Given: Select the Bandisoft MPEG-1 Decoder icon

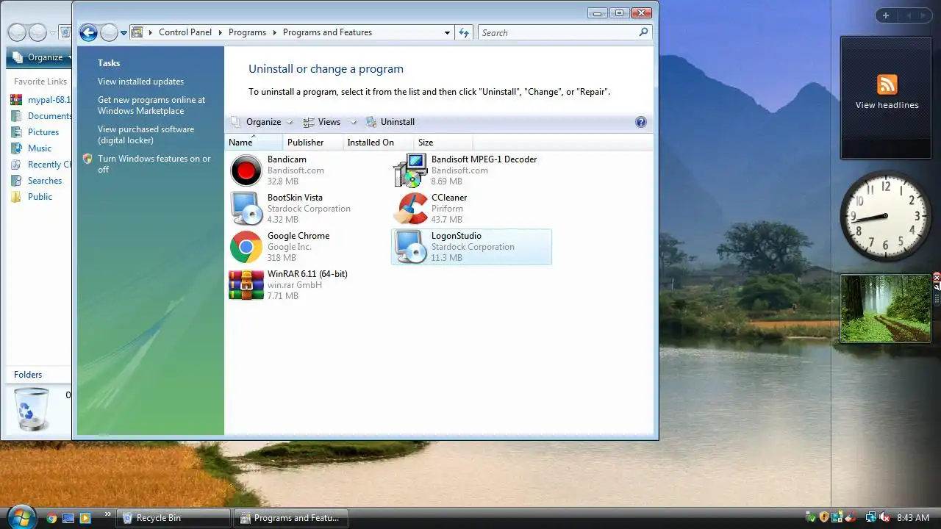Looking at the screenshot, I should tap(410, 170).
